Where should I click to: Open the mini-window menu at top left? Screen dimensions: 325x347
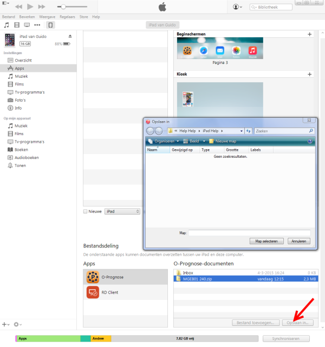click(5, 3)
